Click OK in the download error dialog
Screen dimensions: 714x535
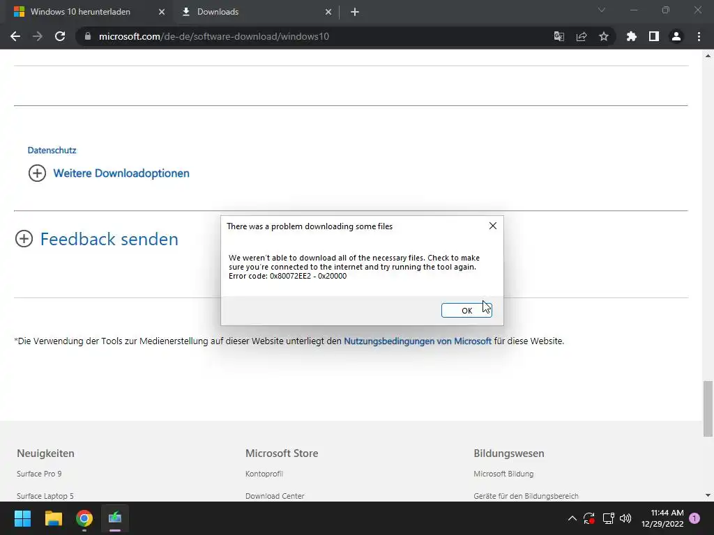(466, 310)
